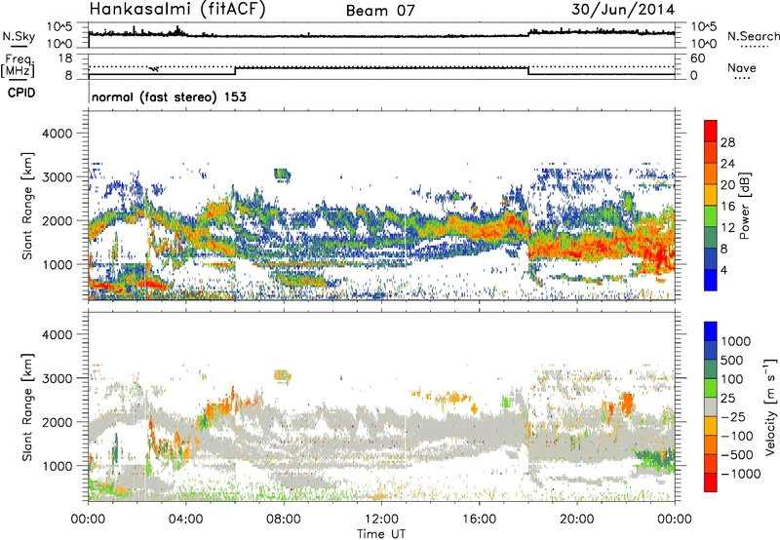Screen dimensions: 780x540
Task: Click 'Slant Range [km]' label of velocity panel
Action: click(x=27, y=406)
